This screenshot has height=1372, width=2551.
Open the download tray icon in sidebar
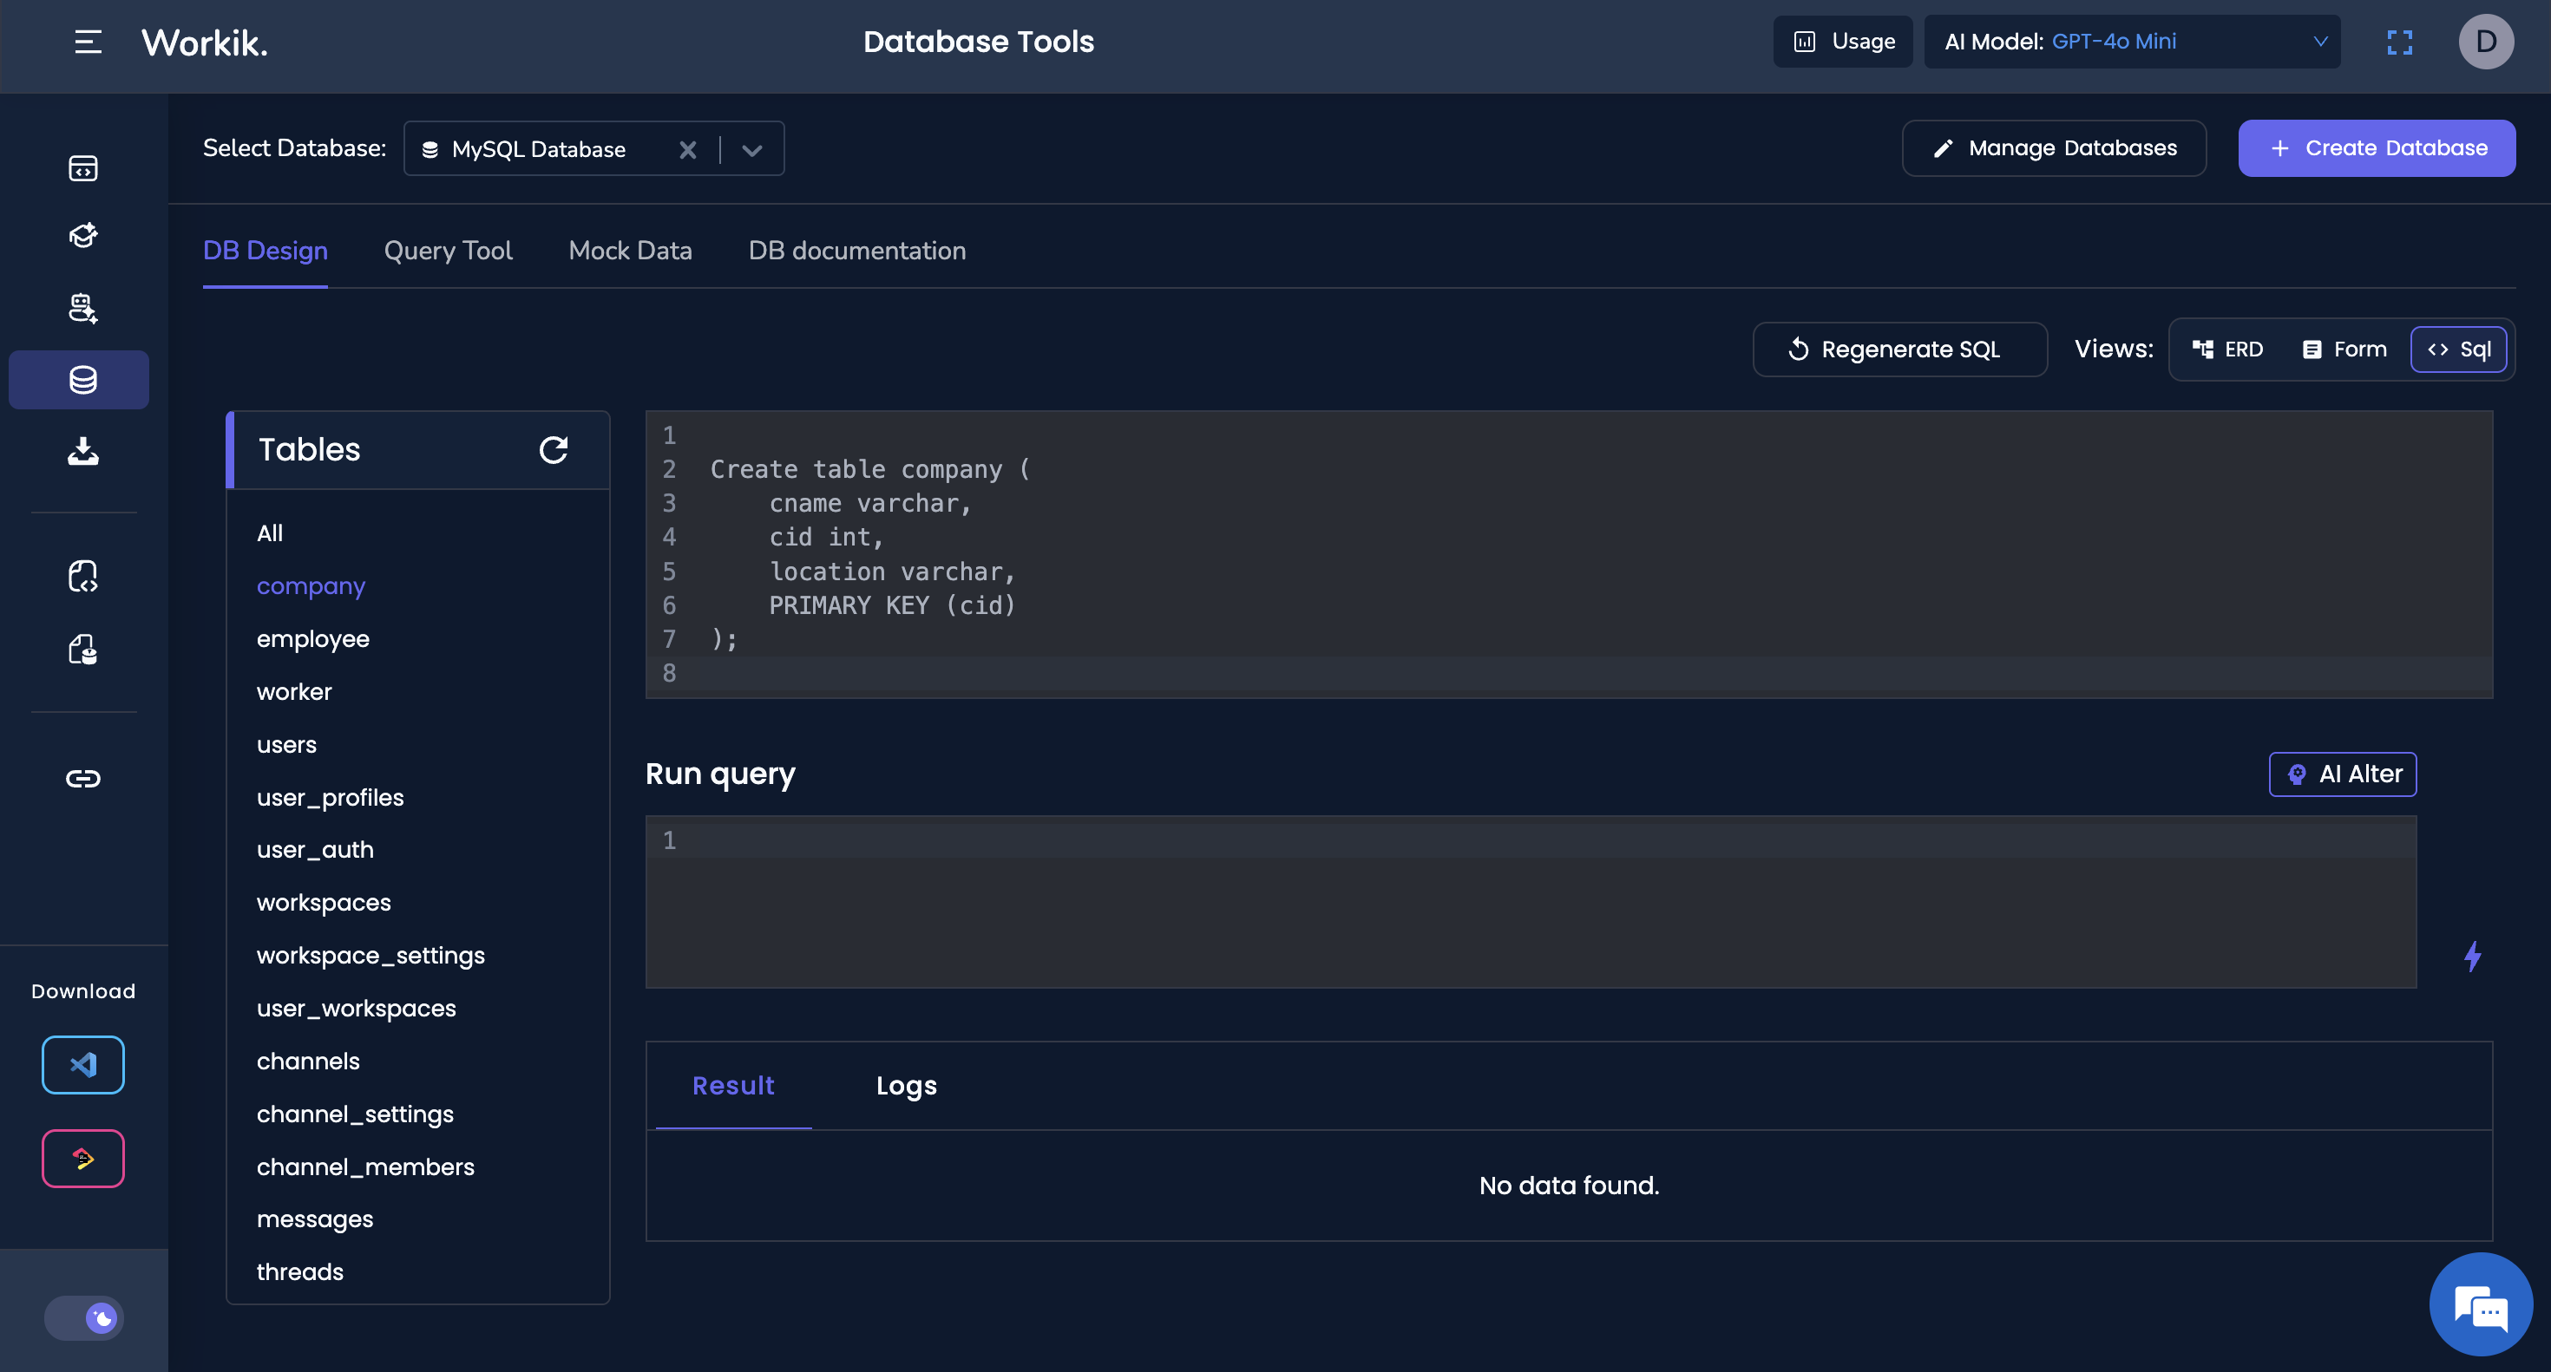click(x=83, y=451)
